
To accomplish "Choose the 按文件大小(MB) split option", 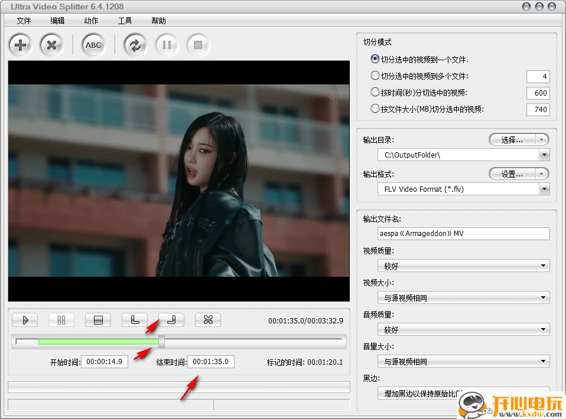I will [x=375, y=109].
